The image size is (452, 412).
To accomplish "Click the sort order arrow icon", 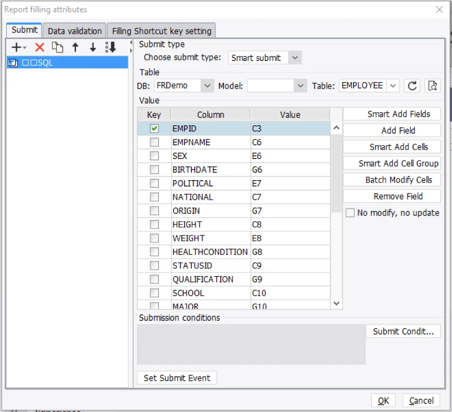I will 111,47.
